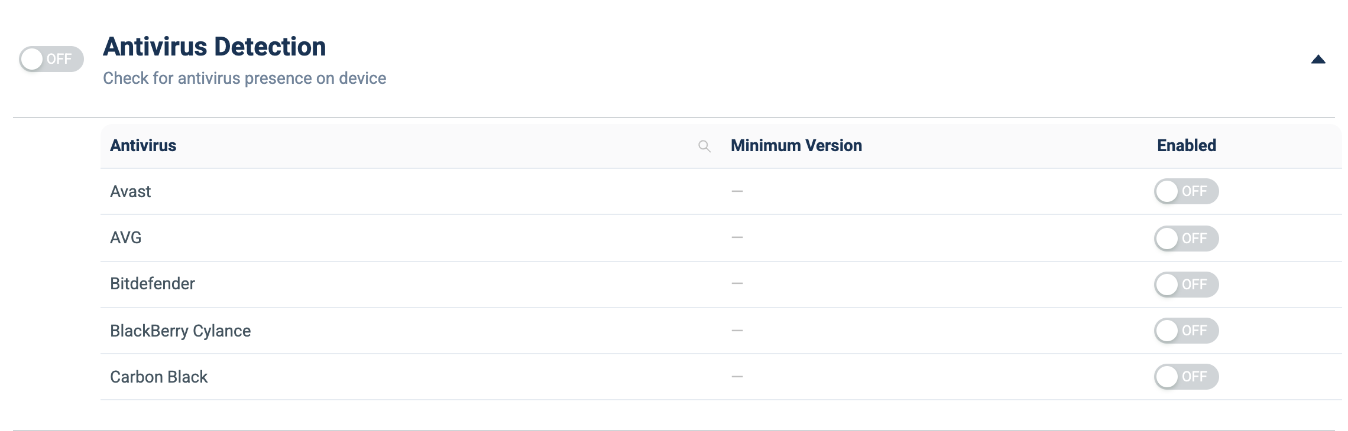Turn on the Bitdefender switch

tap(1186, 284)
